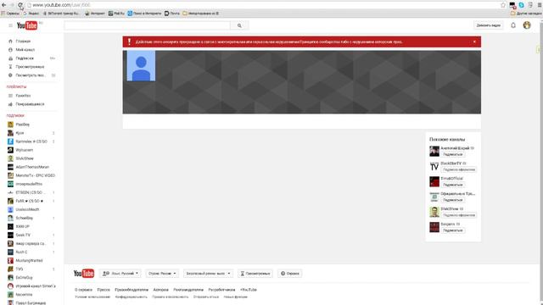Open the Страна: Россия country dropdown
This screenshot has width=543, height=305.
(x=162, y=274)
